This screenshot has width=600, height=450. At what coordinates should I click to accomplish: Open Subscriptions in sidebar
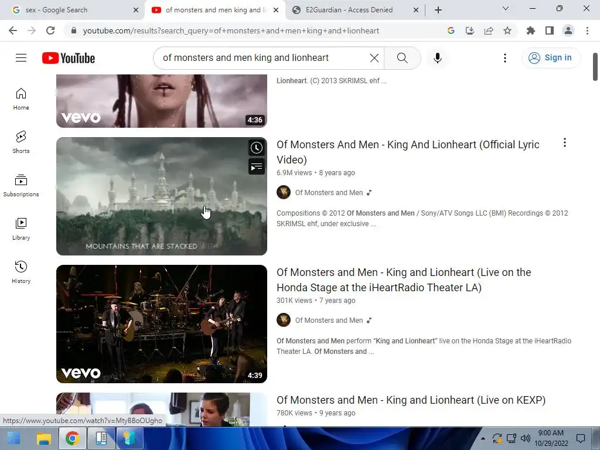click(21, 186)
